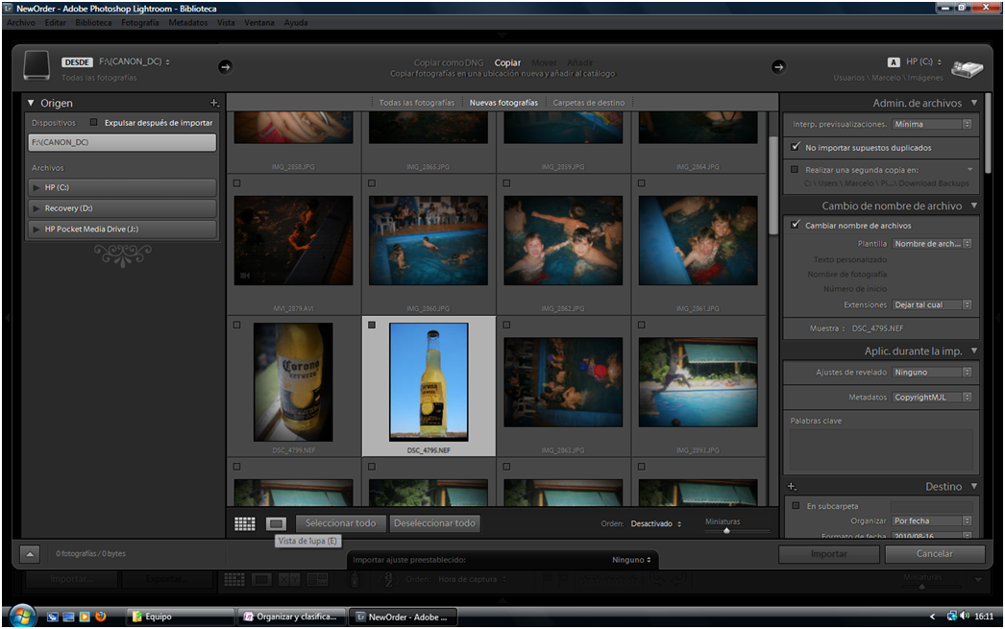
Task: Click the destination hard drive icon
Action: [967, 68]
